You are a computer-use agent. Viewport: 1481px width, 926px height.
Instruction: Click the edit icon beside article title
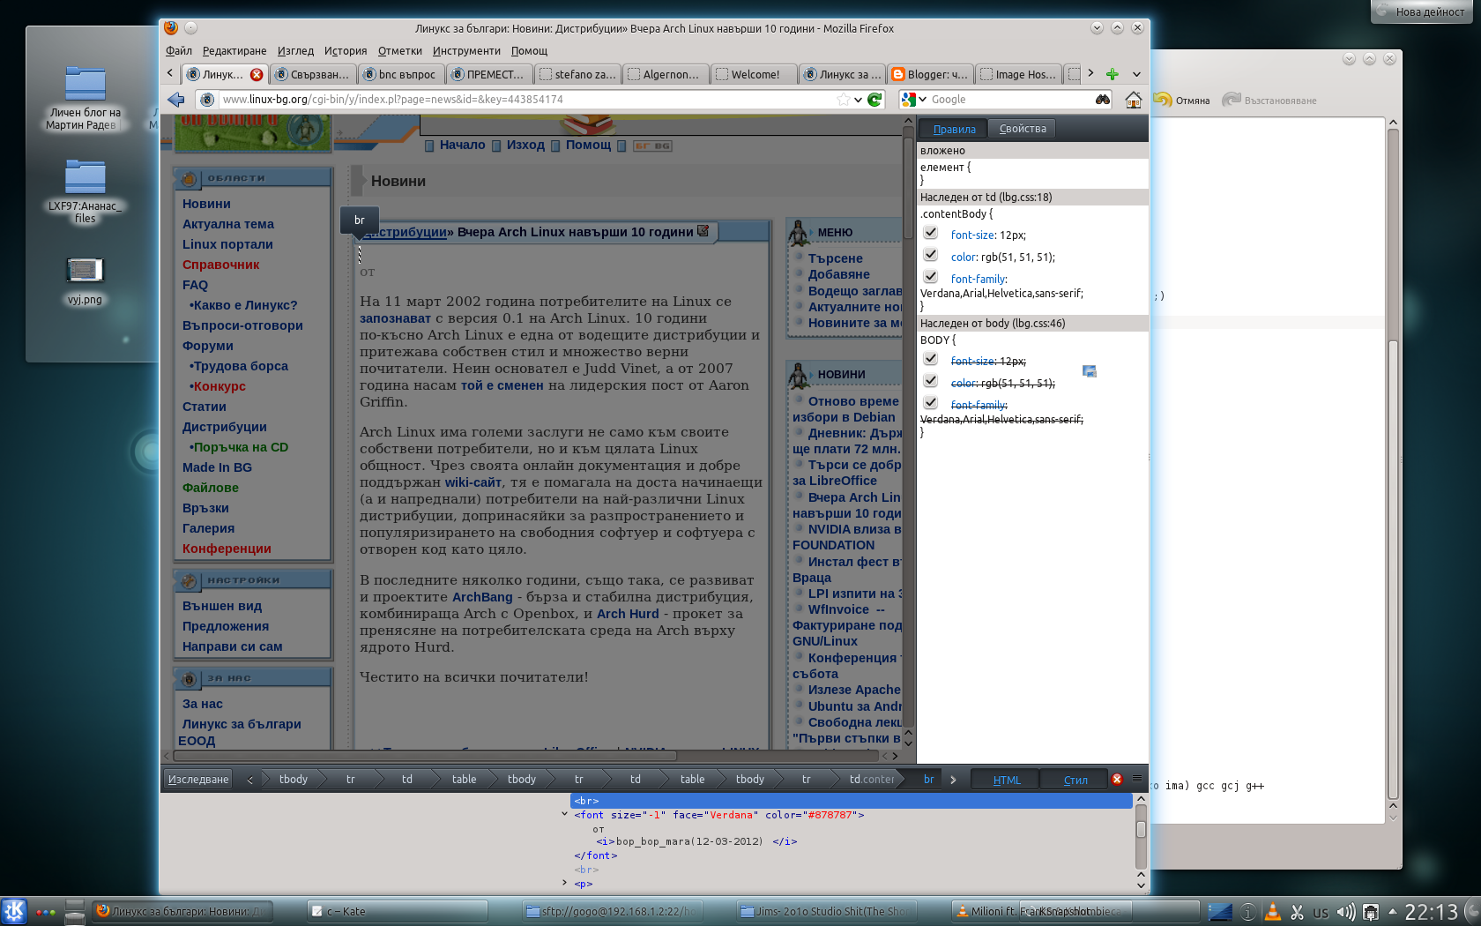click(x=703, y=230)
